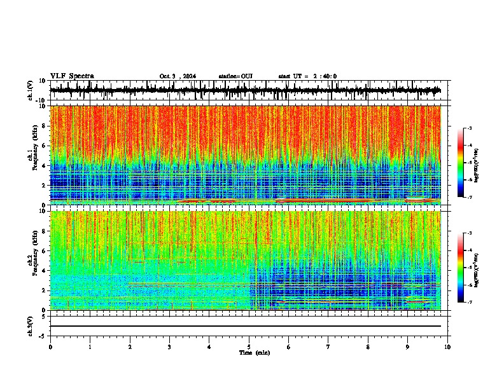Click the "-3" tick on ch.1 color bar
The image size is (504, 389).
pyautogui.click(x=469, y=128)
